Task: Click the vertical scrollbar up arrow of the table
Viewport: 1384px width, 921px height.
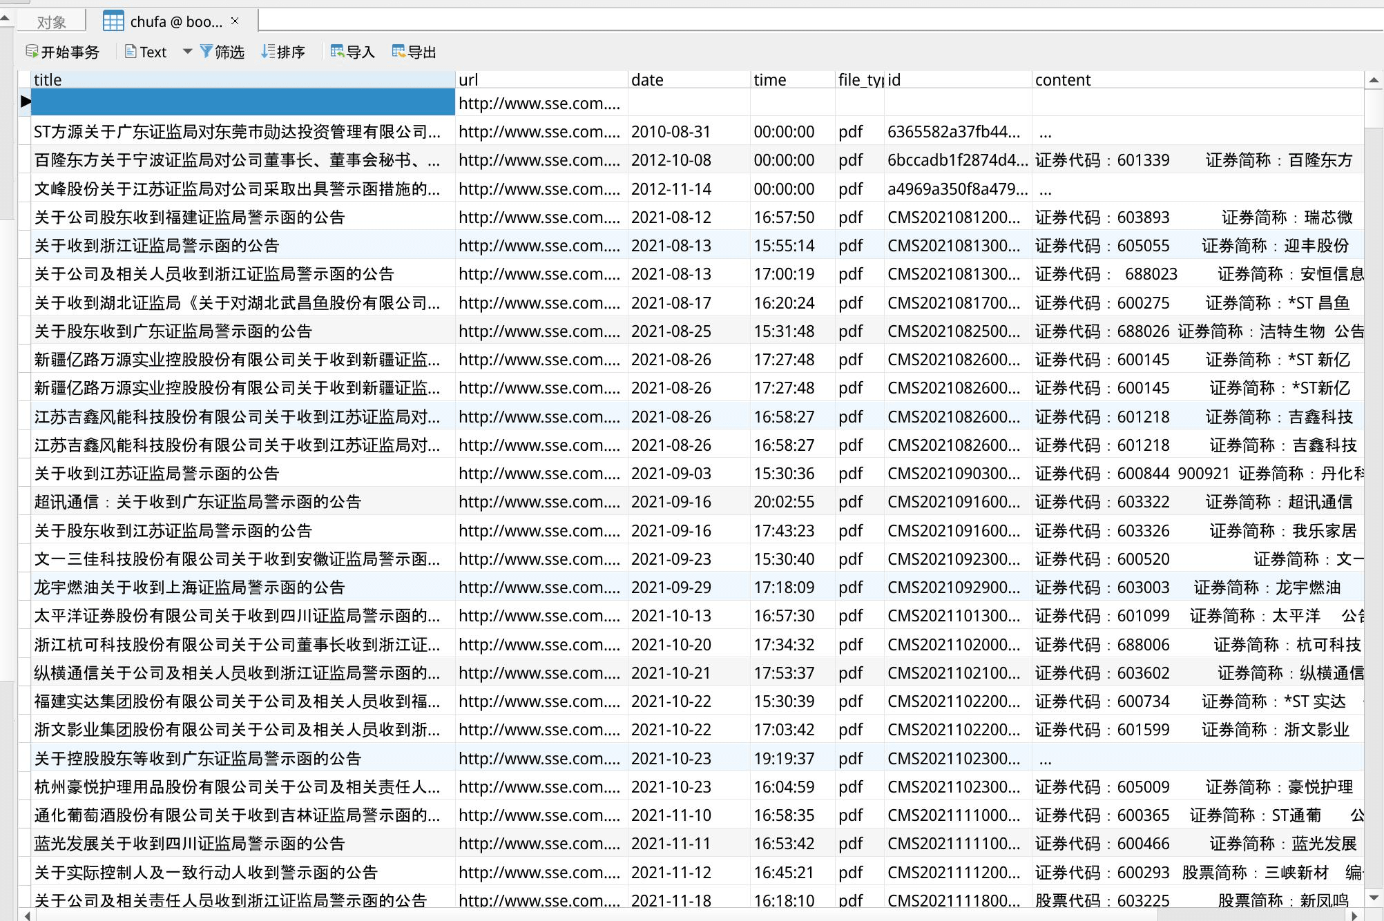Action: (x=1374, y=80)
